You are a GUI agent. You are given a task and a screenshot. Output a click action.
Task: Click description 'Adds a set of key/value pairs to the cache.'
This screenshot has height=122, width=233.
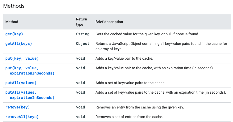(x=130, y=83)
